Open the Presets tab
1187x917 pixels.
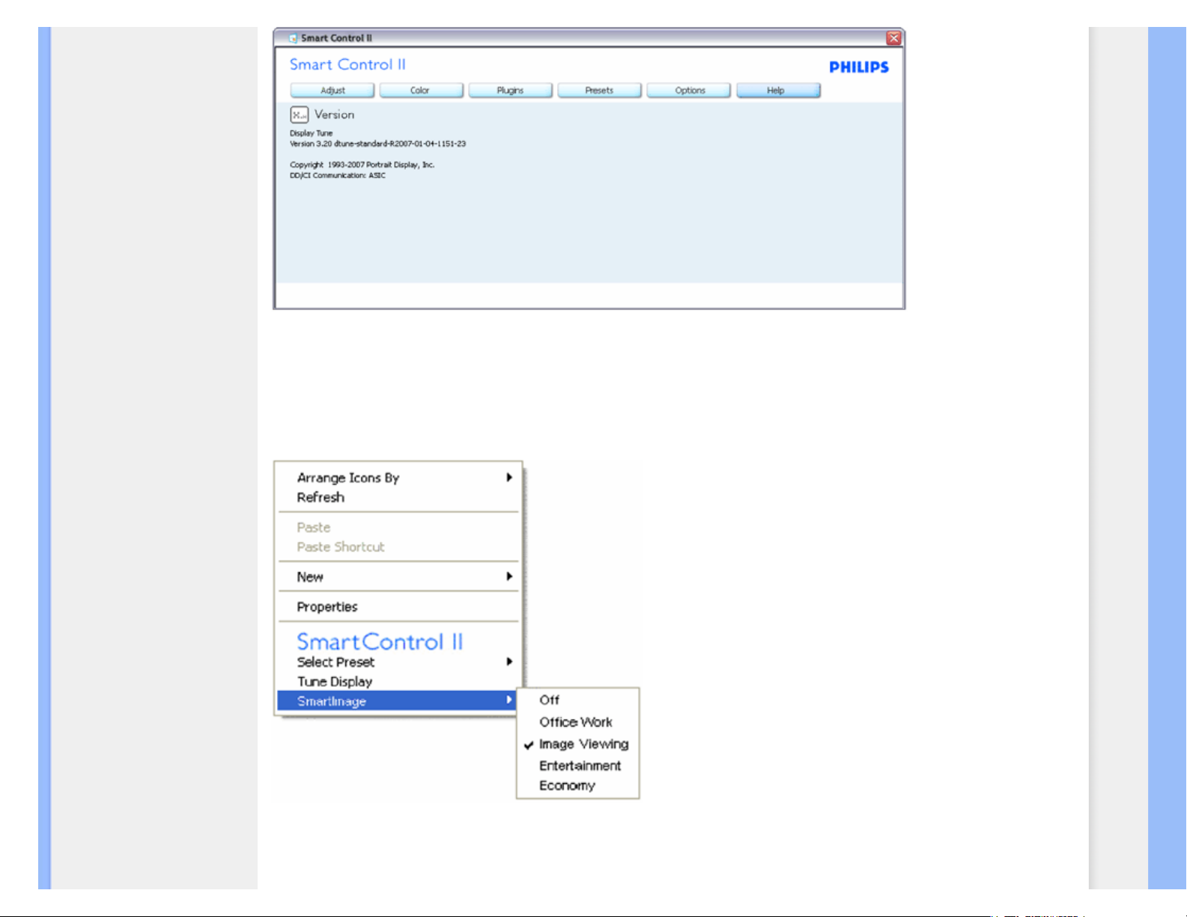(x=599, y=91)
